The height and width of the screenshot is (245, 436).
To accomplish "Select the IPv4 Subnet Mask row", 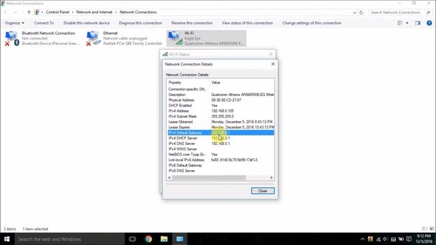I will (x=221, y=116).
